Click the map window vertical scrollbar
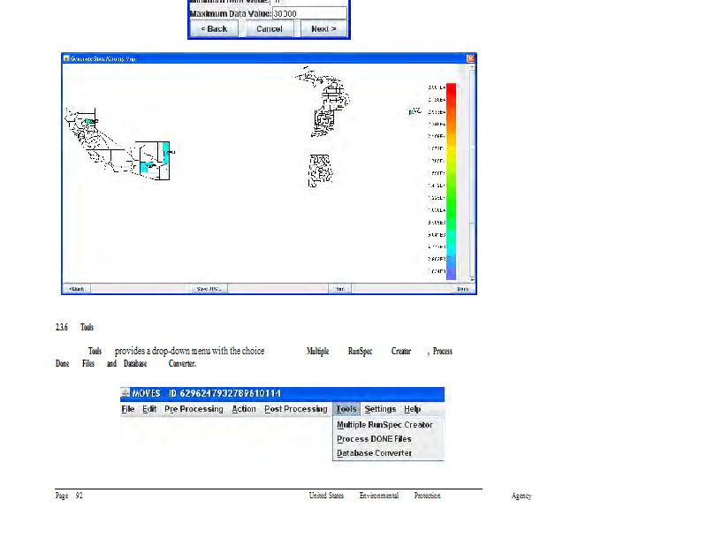The height and width of the screenshot is (546, 707). (x=472, y=177)
